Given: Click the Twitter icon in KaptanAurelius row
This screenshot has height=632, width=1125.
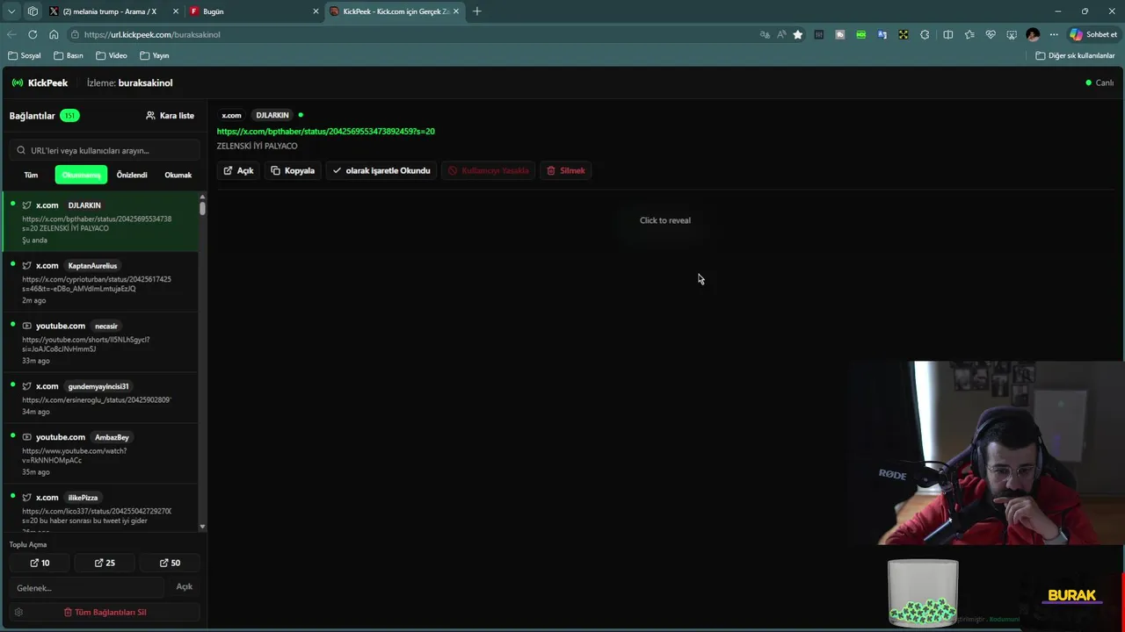Looking at the screenshot, I should (27, 266).
